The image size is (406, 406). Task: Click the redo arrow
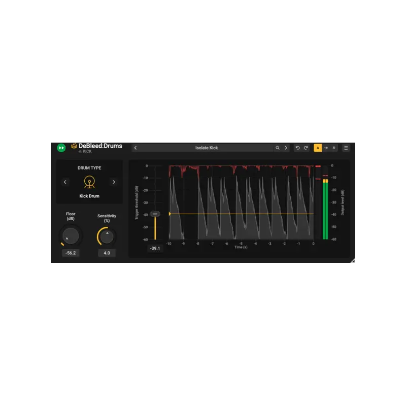tap(306, 148)
